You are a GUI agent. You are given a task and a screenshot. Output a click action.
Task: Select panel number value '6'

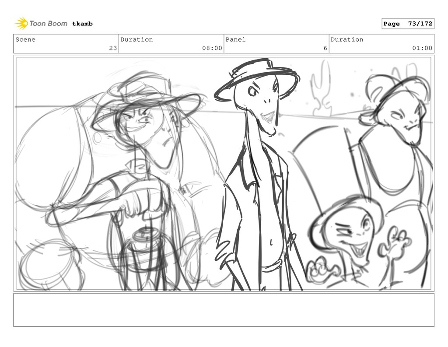[325, 48]
